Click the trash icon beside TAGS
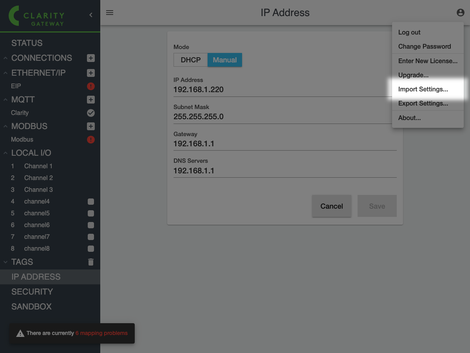Screen dimensions: 470x353 coord(90,262)
